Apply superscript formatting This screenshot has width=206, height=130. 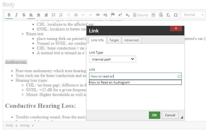coord(120,15)
